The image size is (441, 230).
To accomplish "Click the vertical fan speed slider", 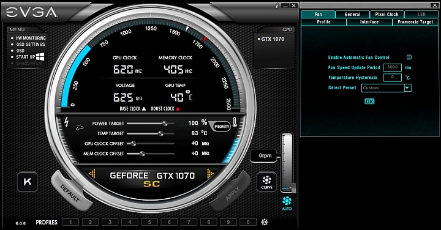I will pyautogui.click(x=287, y=163).
